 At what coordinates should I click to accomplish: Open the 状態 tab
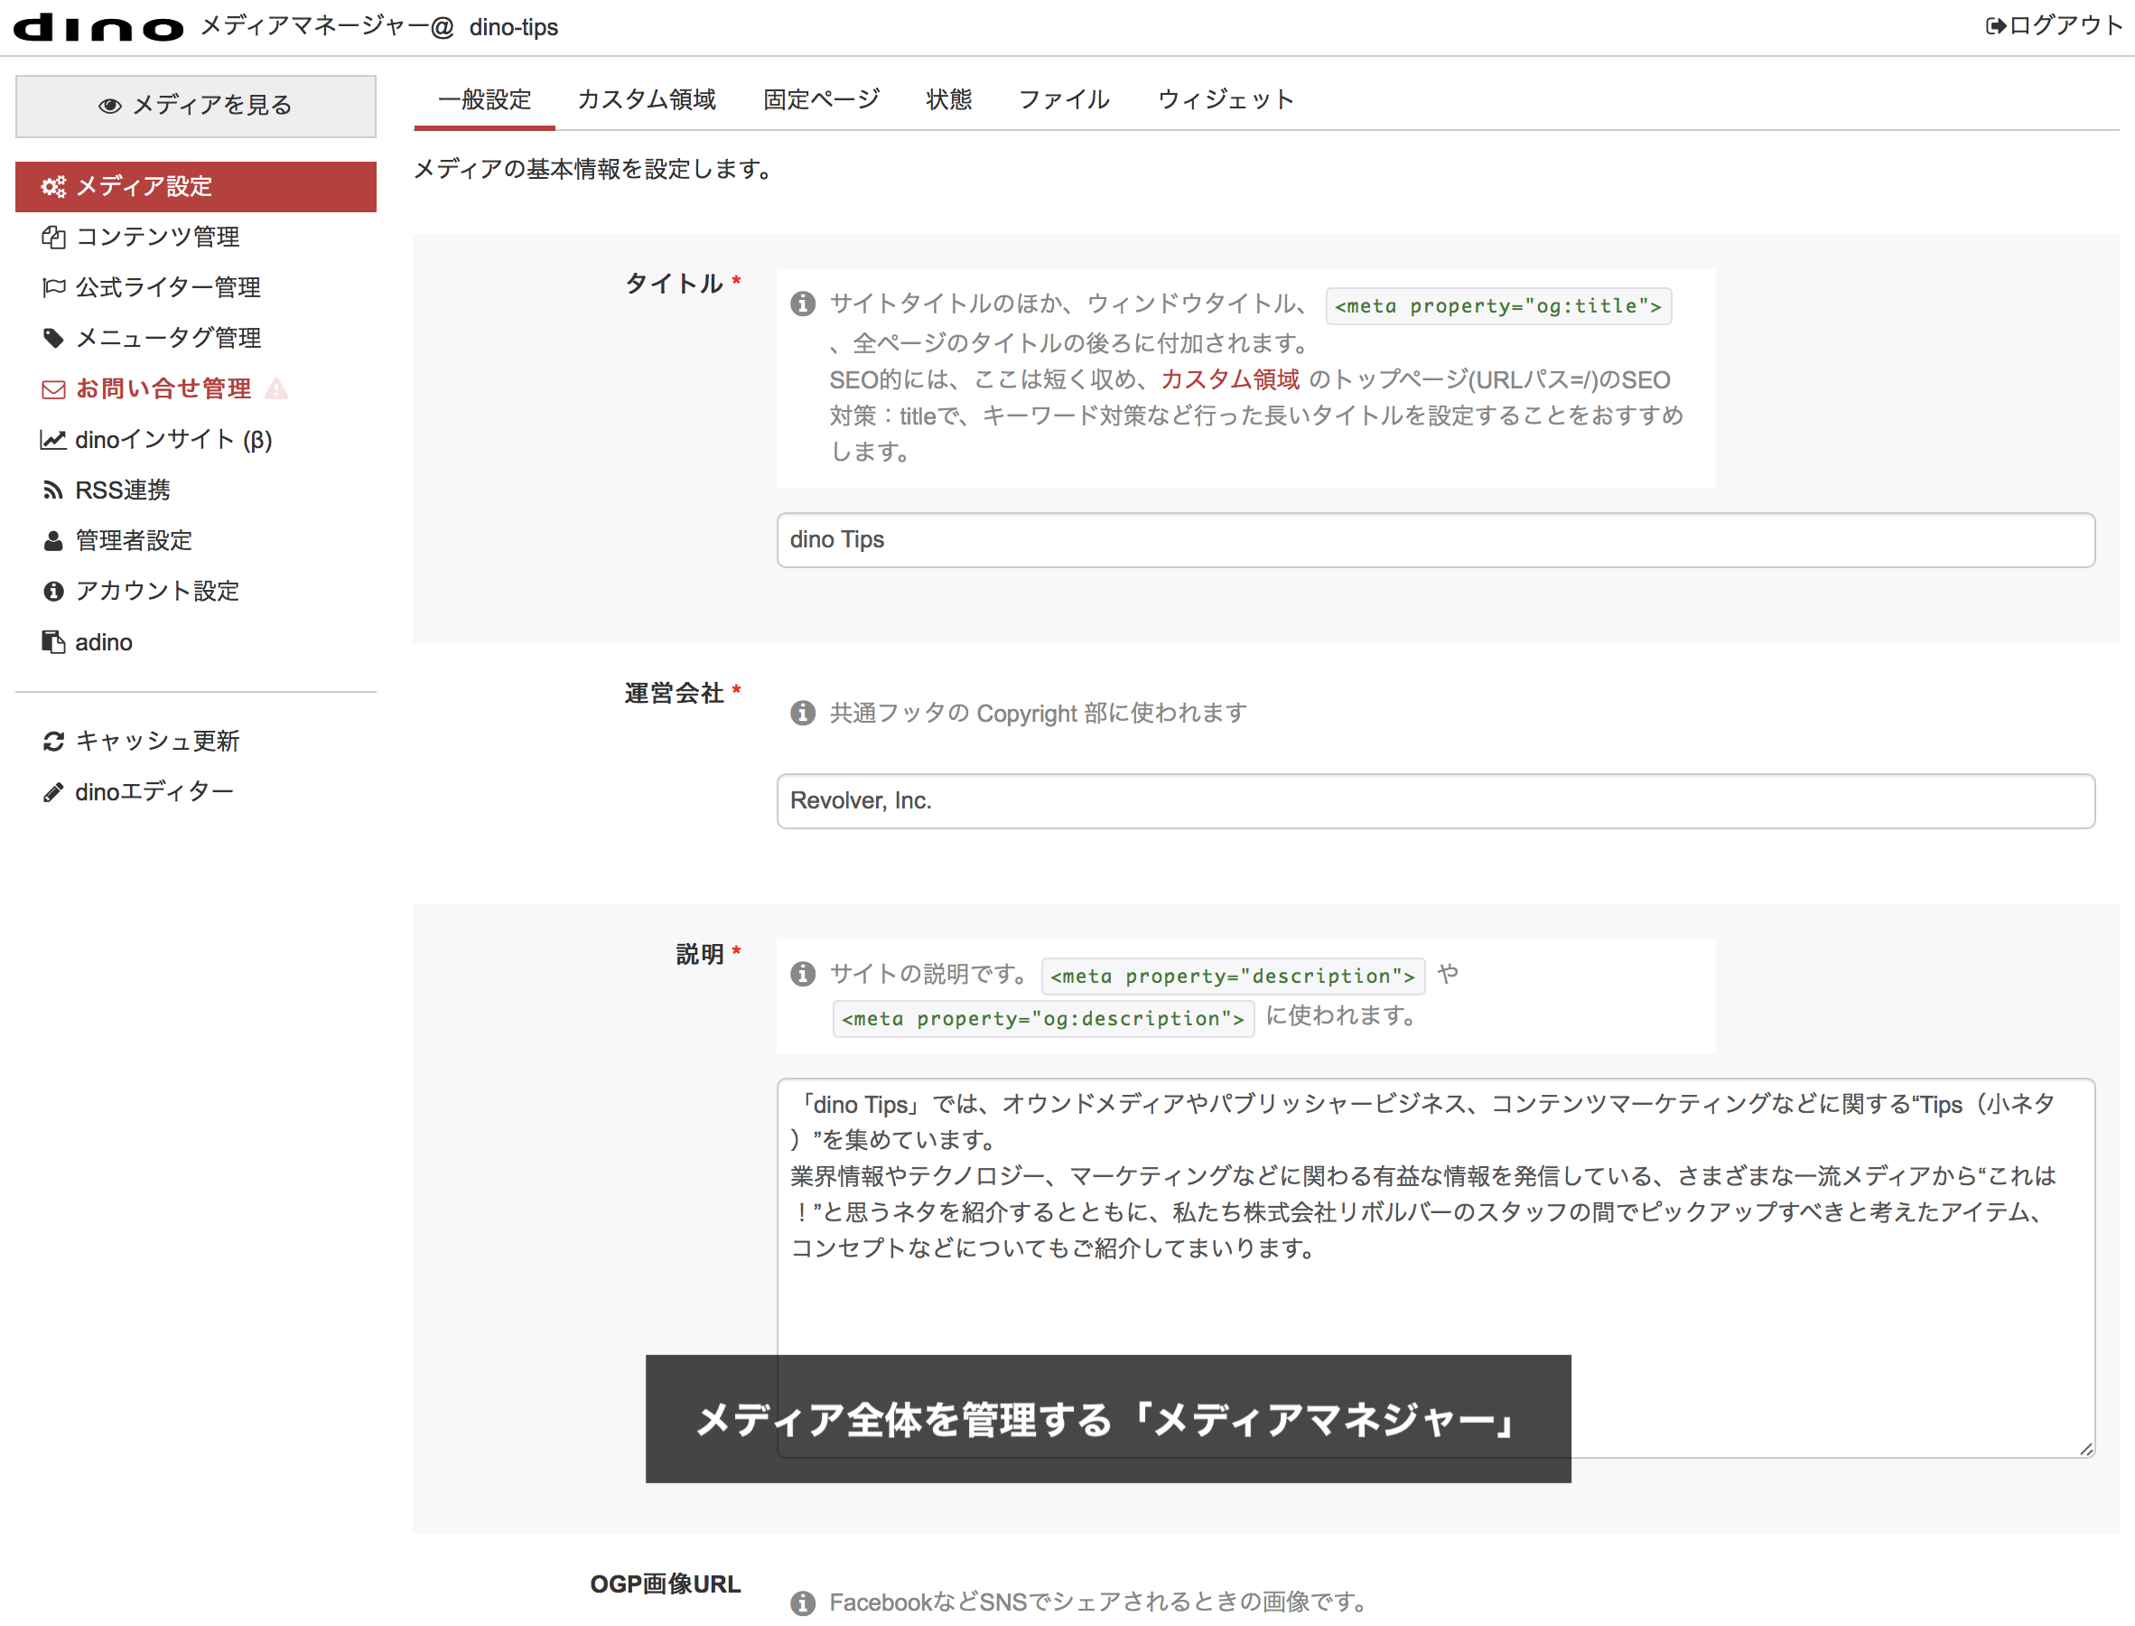pos(948,98)
